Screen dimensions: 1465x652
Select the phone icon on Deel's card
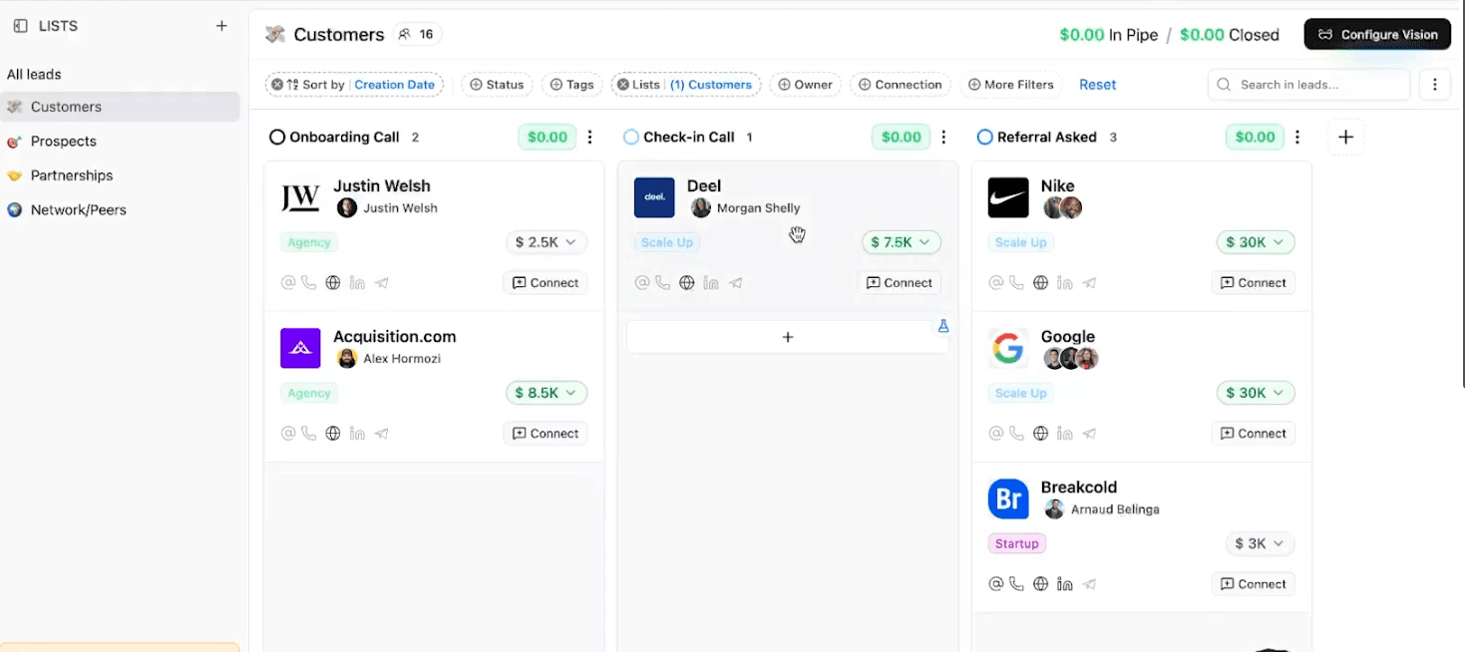664,282
